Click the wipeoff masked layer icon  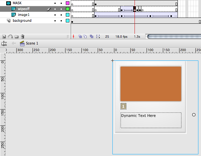[x=14, y=9]
